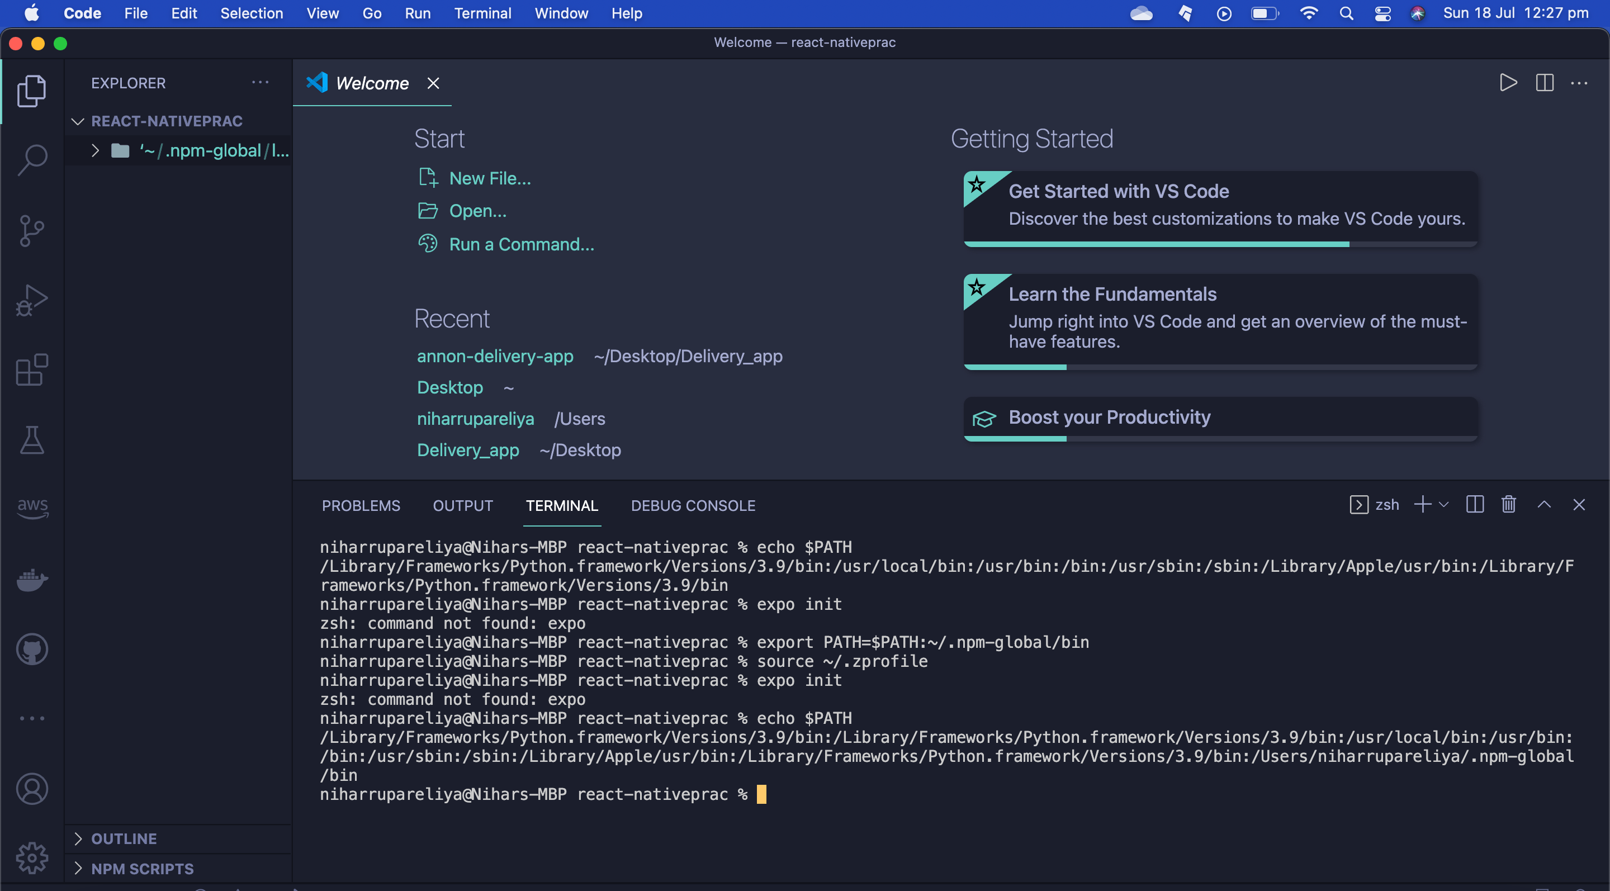Click the terminal prompt input cursor
Viewport: 1610px width, 891px height.
(761, 794)
